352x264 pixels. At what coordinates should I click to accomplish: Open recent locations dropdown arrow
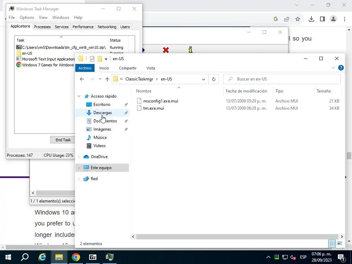(100, 79)
